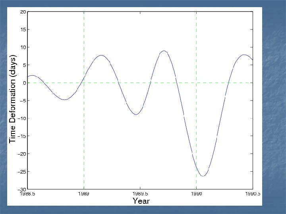Click the curve minimum near −9 before 1989.5
The height and width of the screenshot is (214, 286).
136,115
